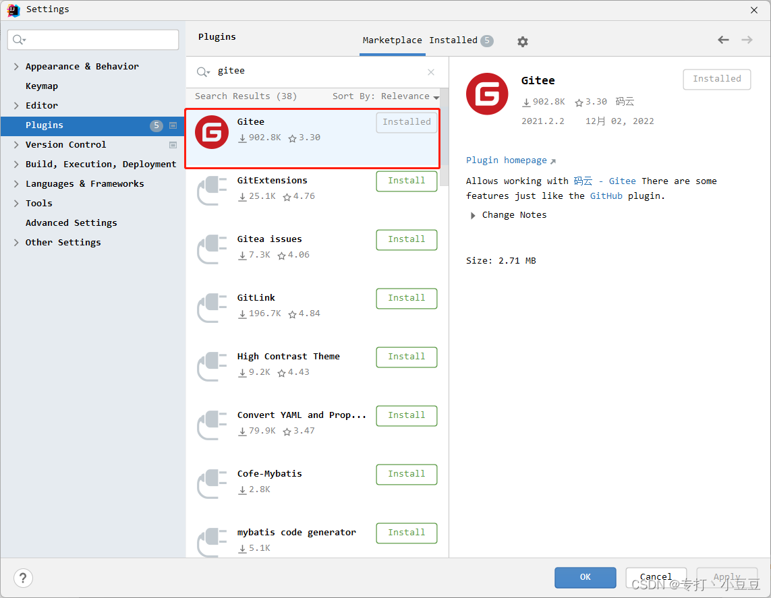Click the GitExtensions plugin icon

(211, 190)
